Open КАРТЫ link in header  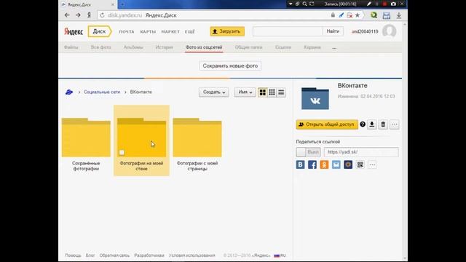(x=148, y=32)
